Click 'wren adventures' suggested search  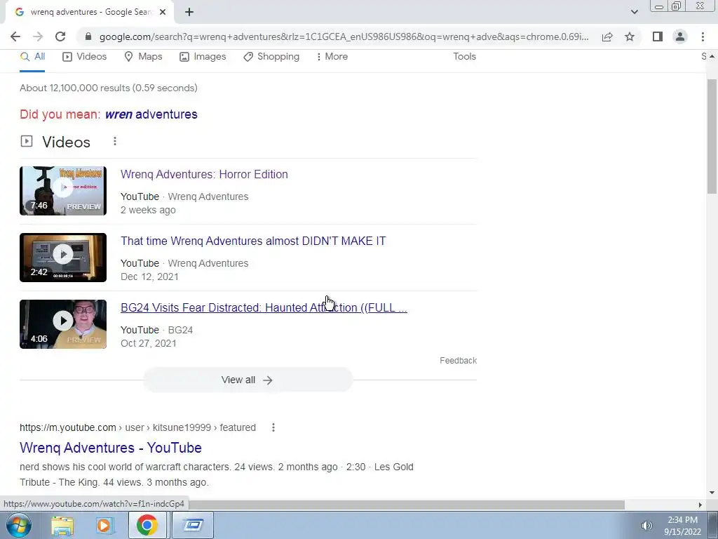(151, 114)
